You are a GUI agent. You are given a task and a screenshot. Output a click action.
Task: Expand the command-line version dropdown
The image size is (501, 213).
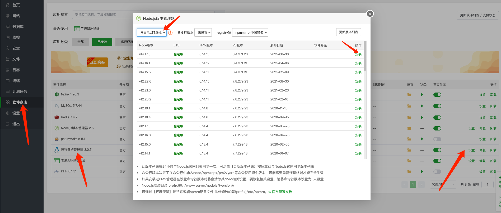203,32
